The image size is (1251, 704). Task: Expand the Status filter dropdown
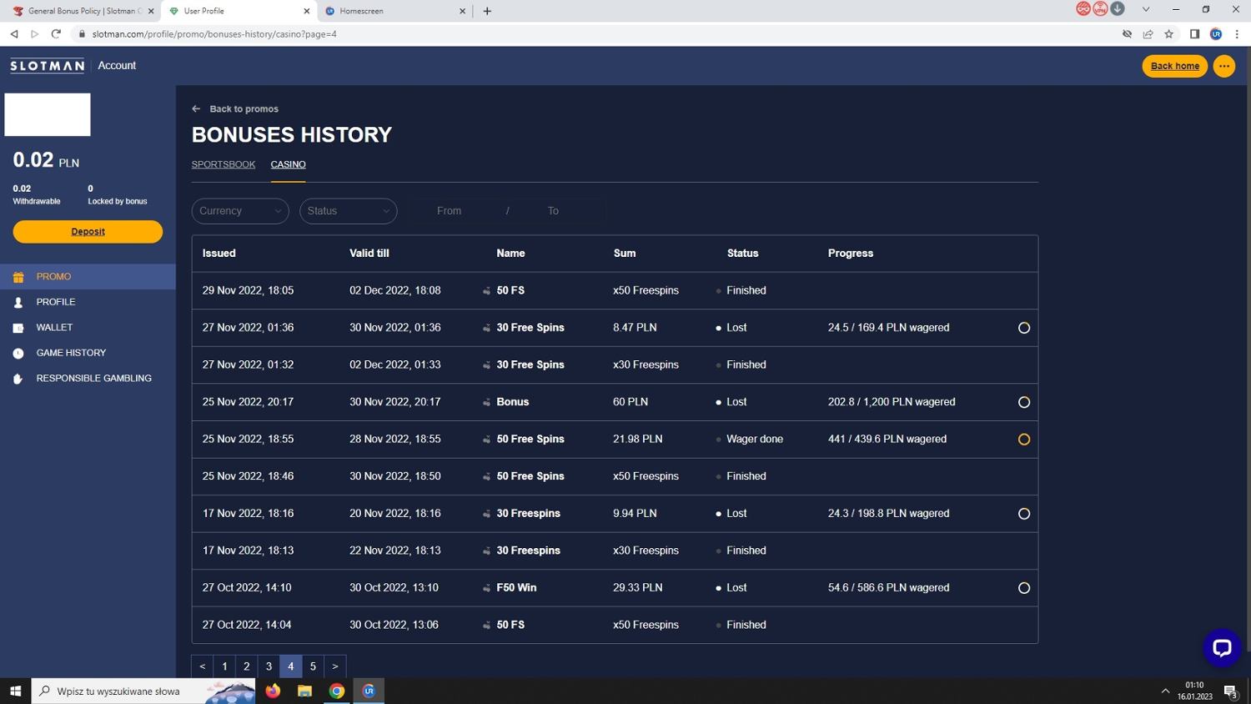(348, 211)
